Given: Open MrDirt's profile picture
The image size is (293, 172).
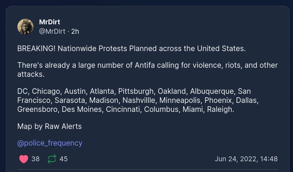Looking at the screenshot, I should (x=25, y=27).
